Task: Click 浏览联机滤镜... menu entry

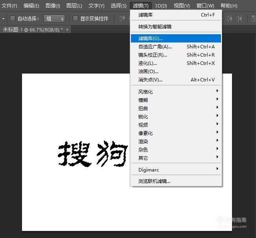Action: [176, 181]
